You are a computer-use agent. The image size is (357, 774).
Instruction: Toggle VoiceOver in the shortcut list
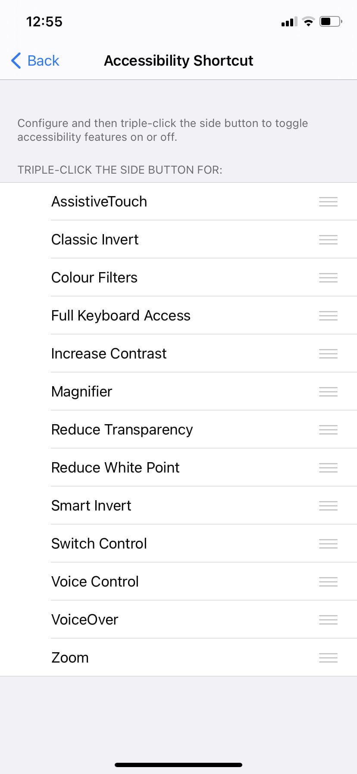[85, 620]
